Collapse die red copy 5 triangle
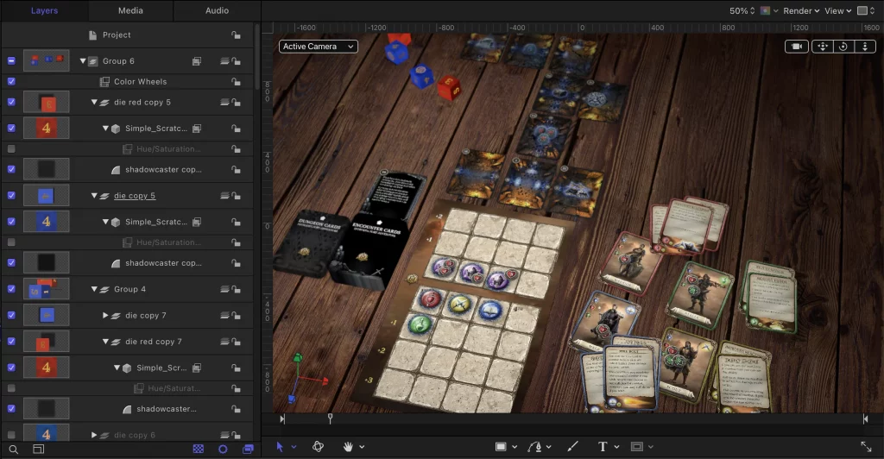The image size is (884, 459). pyautogui.click(x=94, y=102)
